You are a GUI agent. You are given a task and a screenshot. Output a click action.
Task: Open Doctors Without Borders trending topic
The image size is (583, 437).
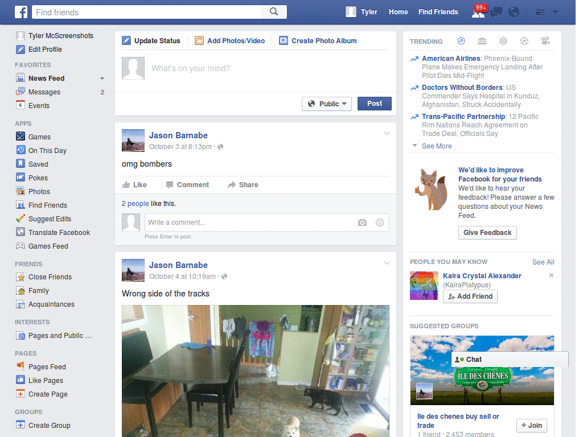[x=462, y=87]
